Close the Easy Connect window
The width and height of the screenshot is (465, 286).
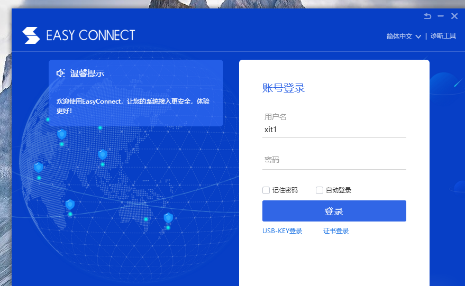454,16
